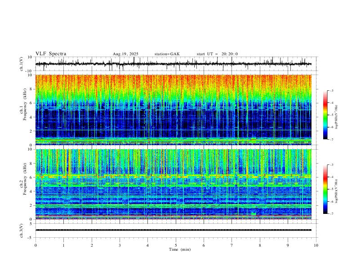
Task: Click the ch.1 spectrogram color bar
Action: (x=325, y=115)
